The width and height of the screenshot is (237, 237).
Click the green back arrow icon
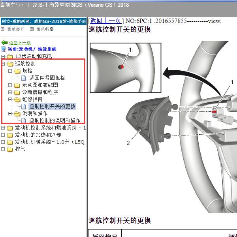[4, 43]
